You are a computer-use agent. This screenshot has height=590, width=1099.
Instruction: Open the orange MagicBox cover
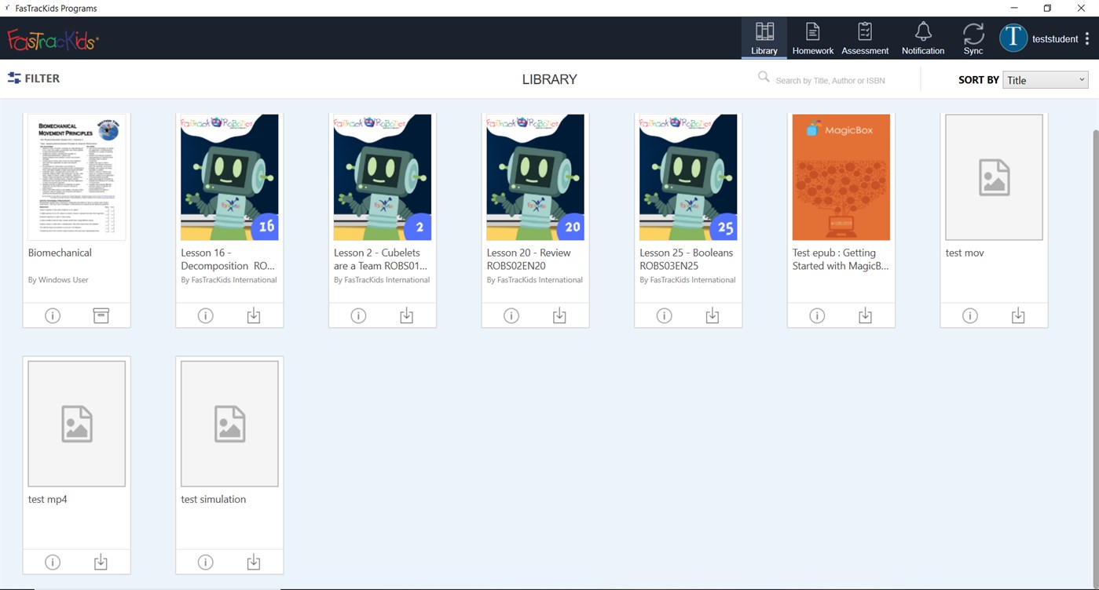click(x=841, y=177)
